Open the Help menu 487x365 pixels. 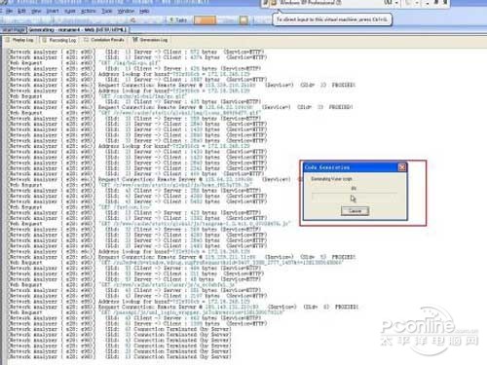[x=144, y=11]
